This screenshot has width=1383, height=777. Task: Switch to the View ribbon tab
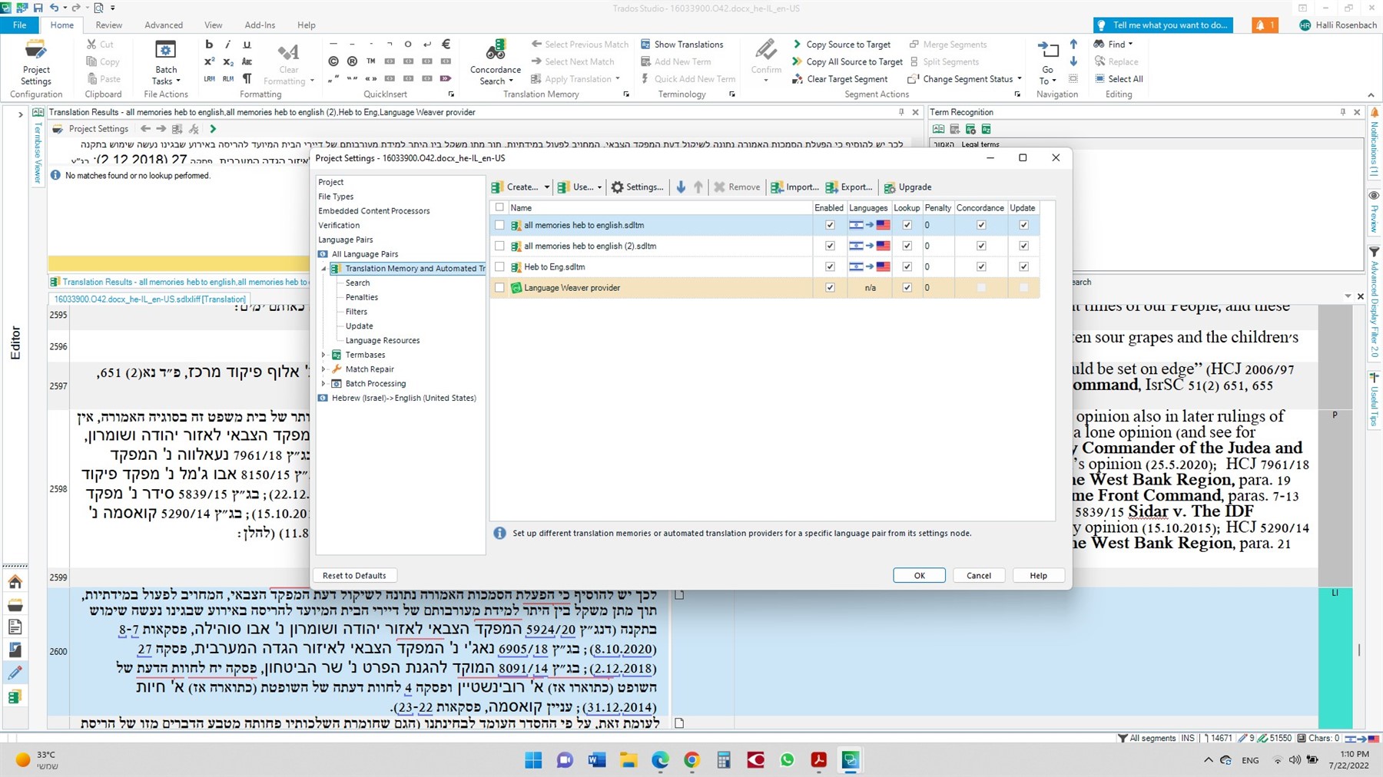click(x=214, y=25)
